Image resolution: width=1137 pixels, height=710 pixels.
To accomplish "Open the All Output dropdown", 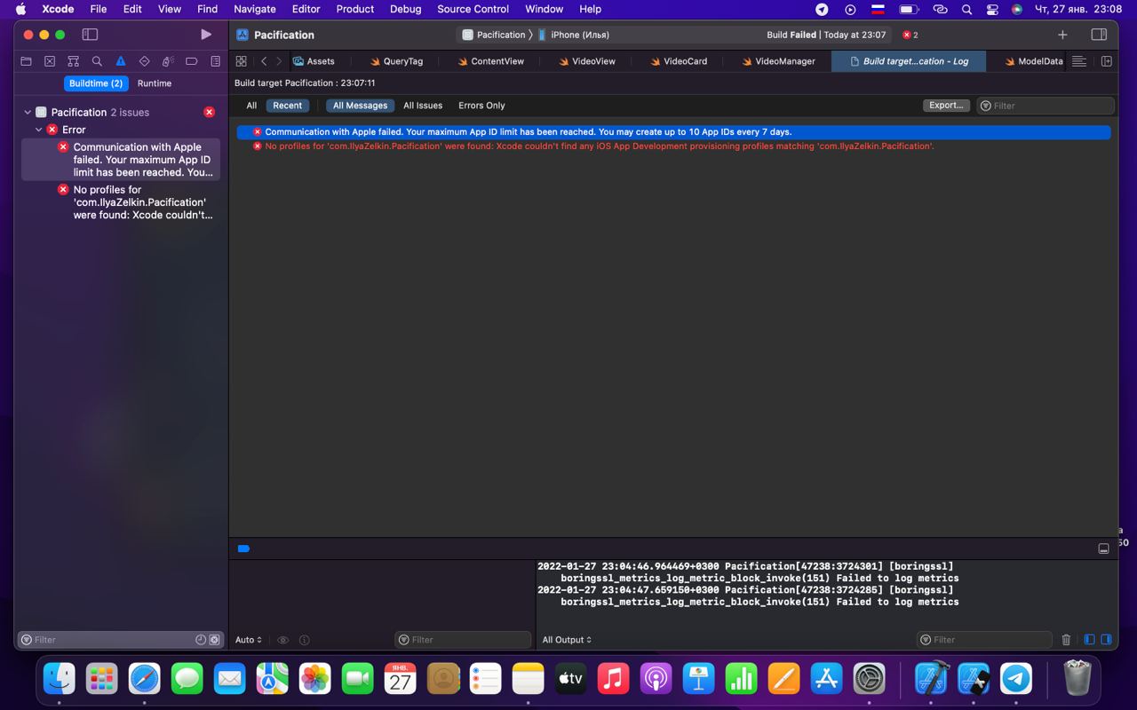I will (x=567, y=640).
